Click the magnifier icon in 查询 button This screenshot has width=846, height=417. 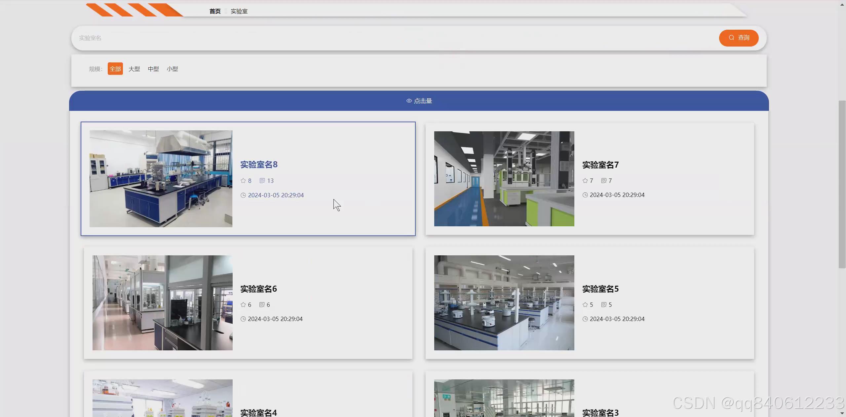click(731, 38)
